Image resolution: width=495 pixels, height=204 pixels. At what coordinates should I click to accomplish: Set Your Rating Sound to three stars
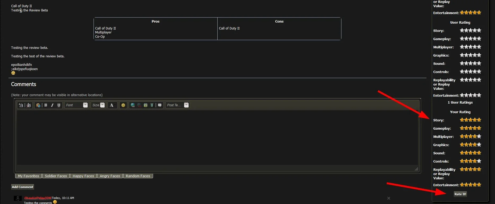point(471,153)
